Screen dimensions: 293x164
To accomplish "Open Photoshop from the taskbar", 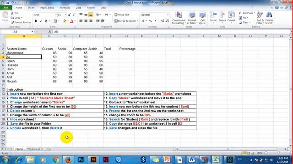I will point(81,160).
